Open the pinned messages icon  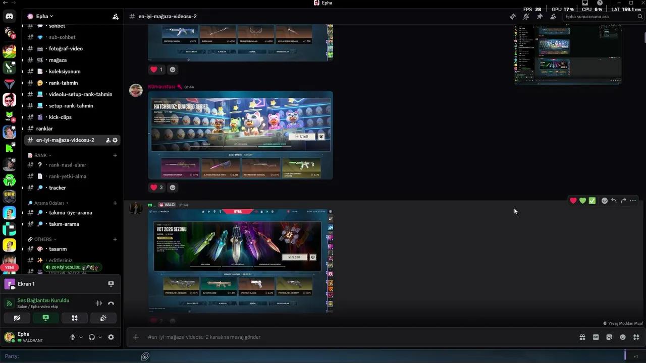tap(539, 17)
